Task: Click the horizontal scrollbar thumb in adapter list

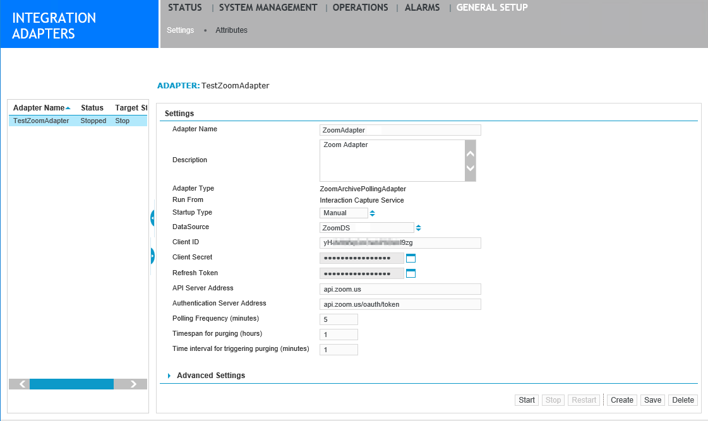Action: pos(71,384)
